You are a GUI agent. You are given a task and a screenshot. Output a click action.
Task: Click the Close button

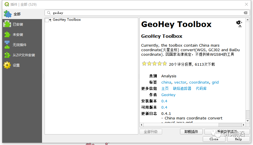pyautogui.click(x=214, y=139)
